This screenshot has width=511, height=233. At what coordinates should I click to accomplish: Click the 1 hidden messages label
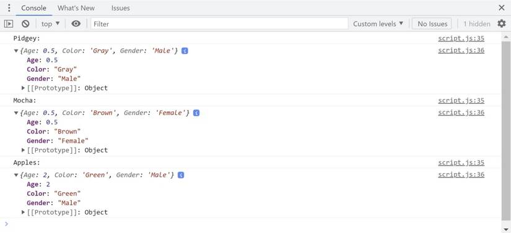coord(477,24)
